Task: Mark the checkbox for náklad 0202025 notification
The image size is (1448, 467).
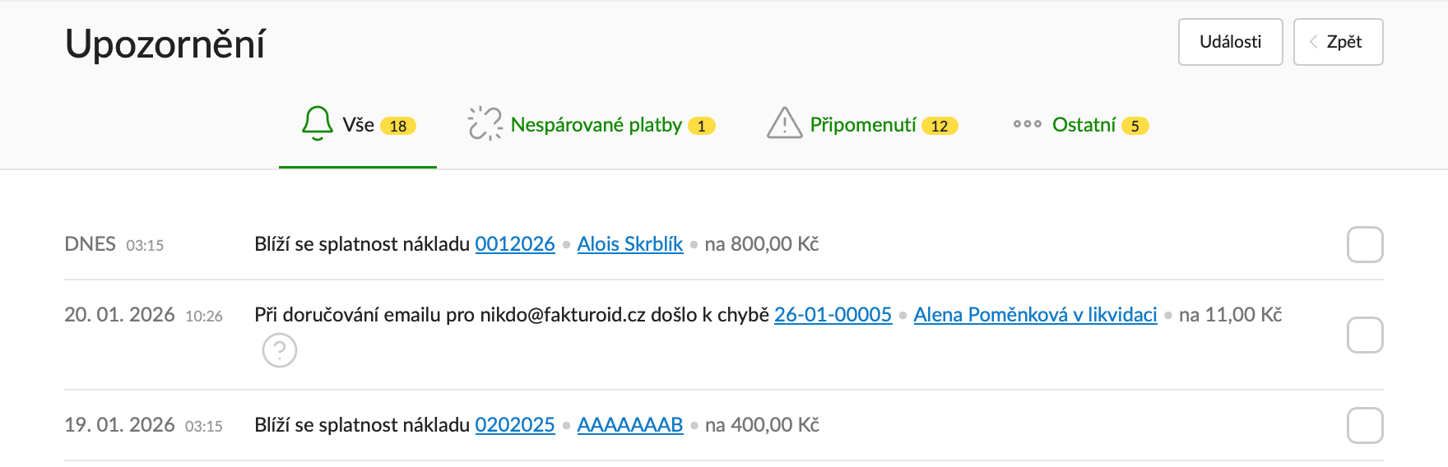Action: click(x=1364, y=426)
